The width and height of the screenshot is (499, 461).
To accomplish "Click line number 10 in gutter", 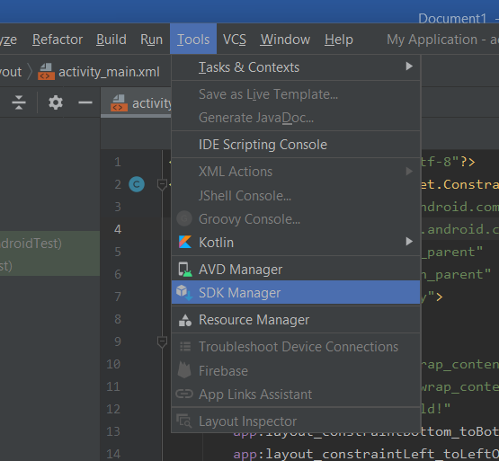I will pos(113,364).
